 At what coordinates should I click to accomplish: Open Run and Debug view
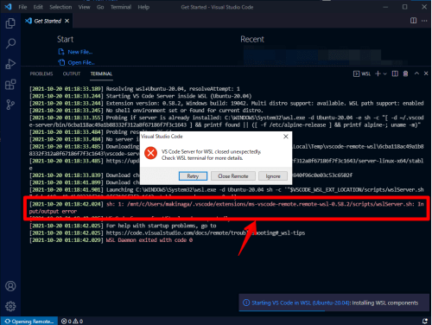coord(10,64)
